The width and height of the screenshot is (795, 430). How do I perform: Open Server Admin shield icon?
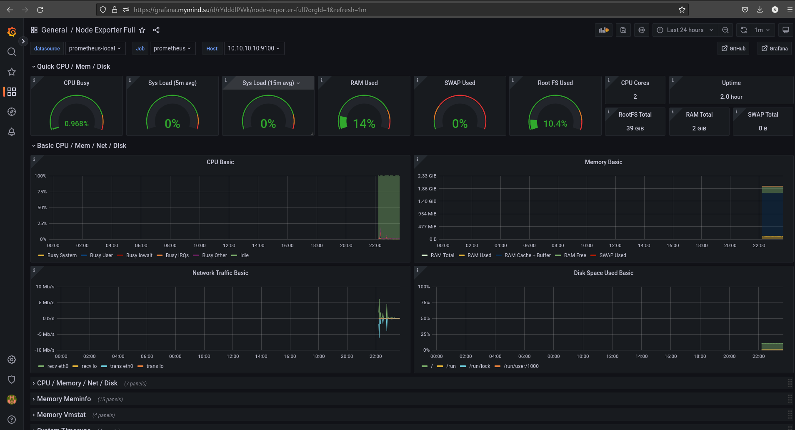[12, 380]
